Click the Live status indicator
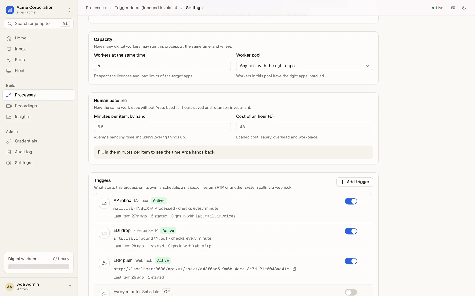This screenshot has height=296, width=475. tap(438, 8)
